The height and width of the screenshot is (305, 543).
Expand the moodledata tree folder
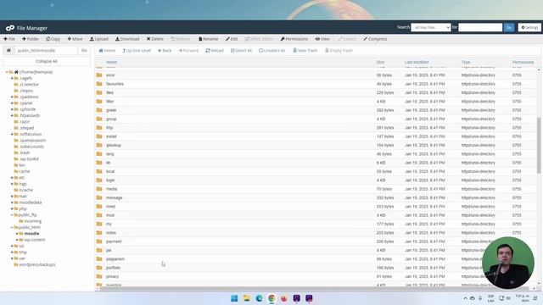pyautogui.click(x=12, y=202)
